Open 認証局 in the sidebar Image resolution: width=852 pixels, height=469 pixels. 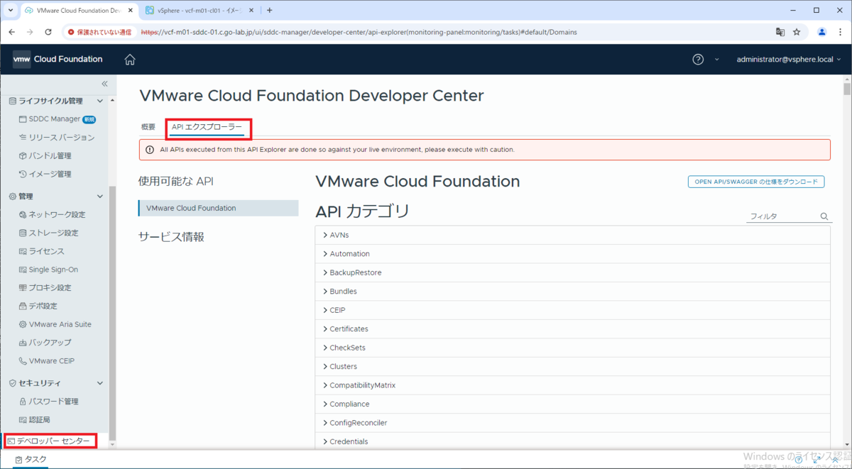tap(35, 419)
